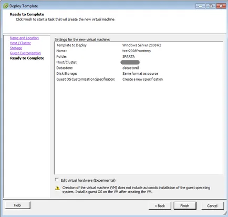Image resolution: width=228 pixels, height=217 pixels.
Task: Go back with the < Back button
Action: pos(160,206)
